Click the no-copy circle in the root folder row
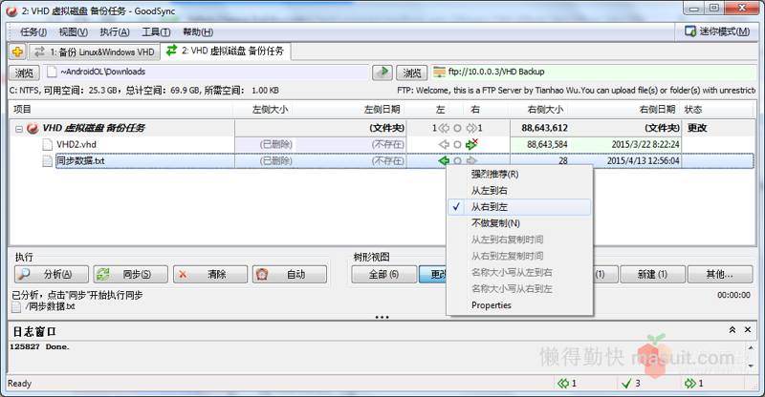 (x=457, y=128)
